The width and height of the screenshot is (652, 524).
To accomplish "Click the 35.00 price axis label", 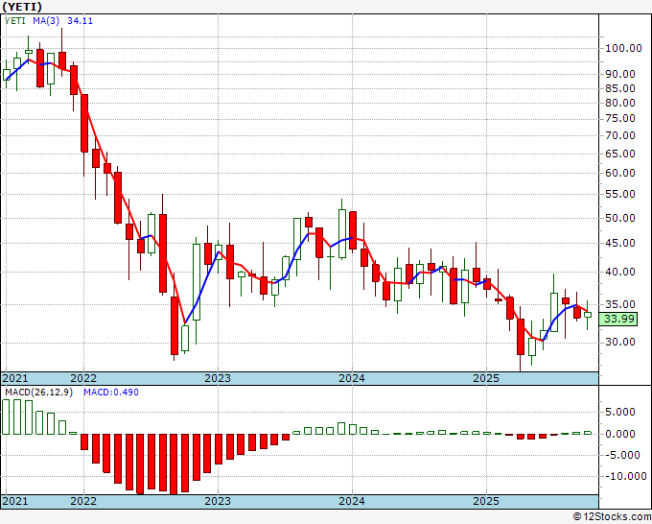I will [x=620, y=304].
